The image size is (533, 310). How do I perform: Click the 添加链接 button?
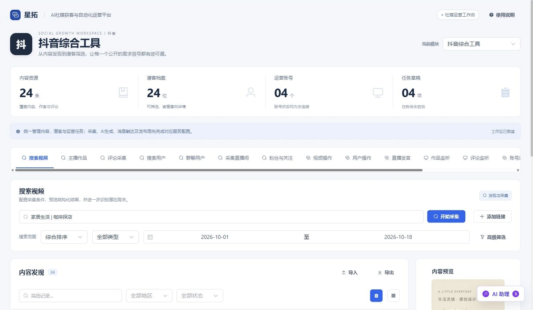[x=492, y=216]
